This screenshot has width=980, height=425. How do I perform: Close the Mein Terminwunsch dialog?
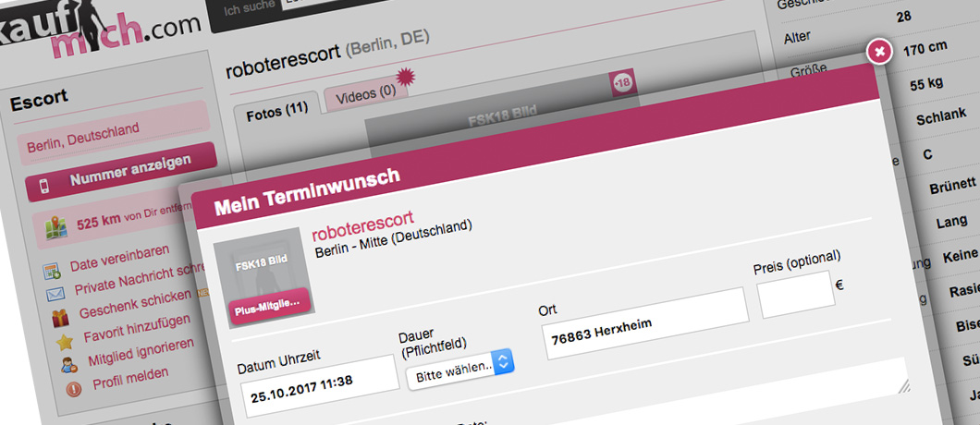pos(879,51)
